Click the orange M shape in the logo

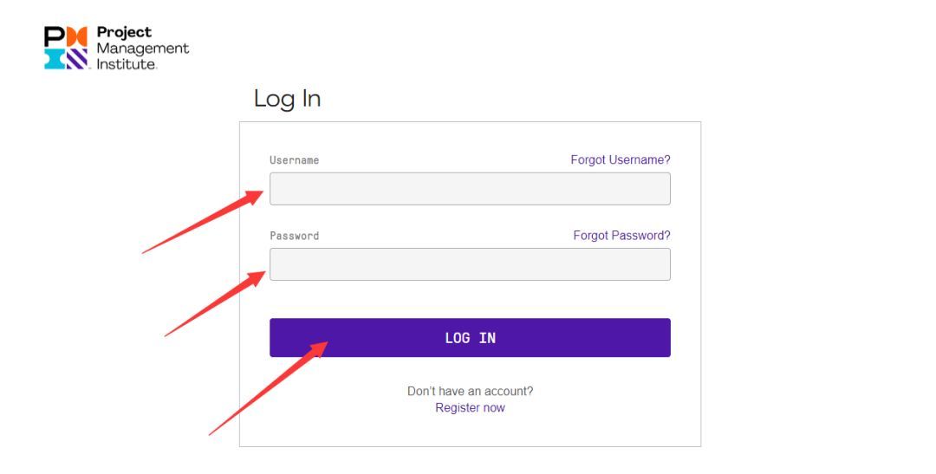click(x=76, y=36)
